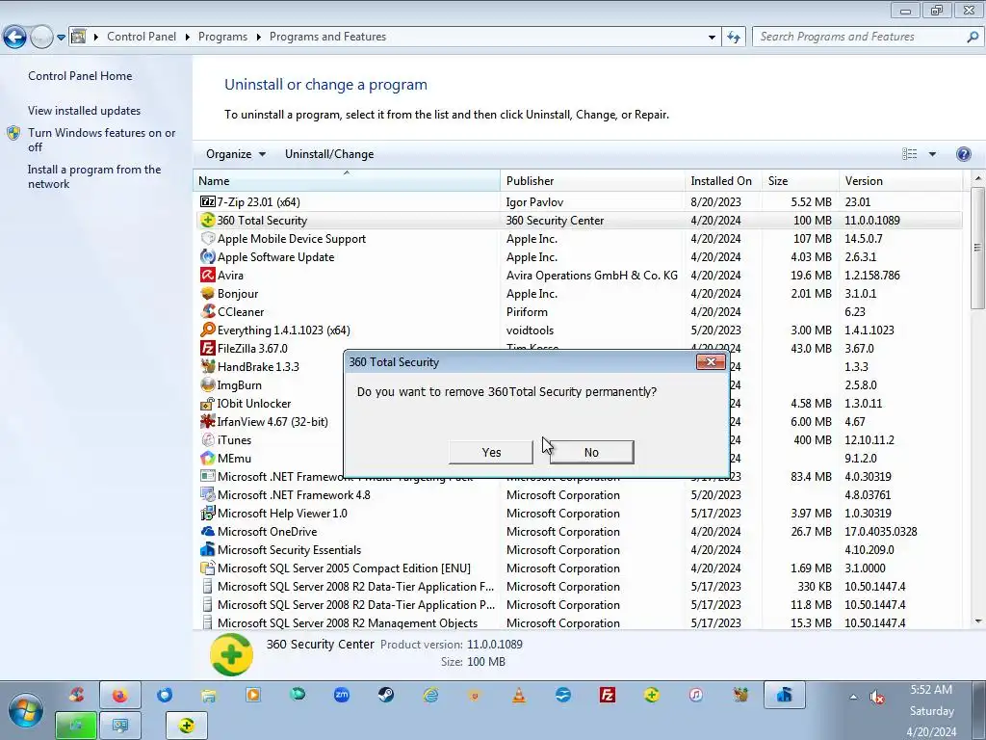Refresh the Programs and Features list
Screen dimensions: 986x740
point(733,38)
